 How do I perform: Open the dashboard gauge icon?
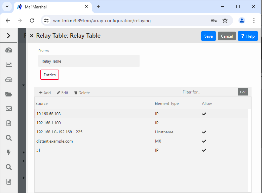[9, 50]
